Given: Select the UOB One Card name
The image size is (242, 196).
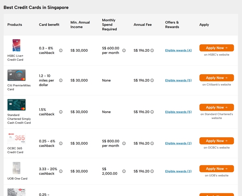Looking at the screenshot, I should coord(17,178).
